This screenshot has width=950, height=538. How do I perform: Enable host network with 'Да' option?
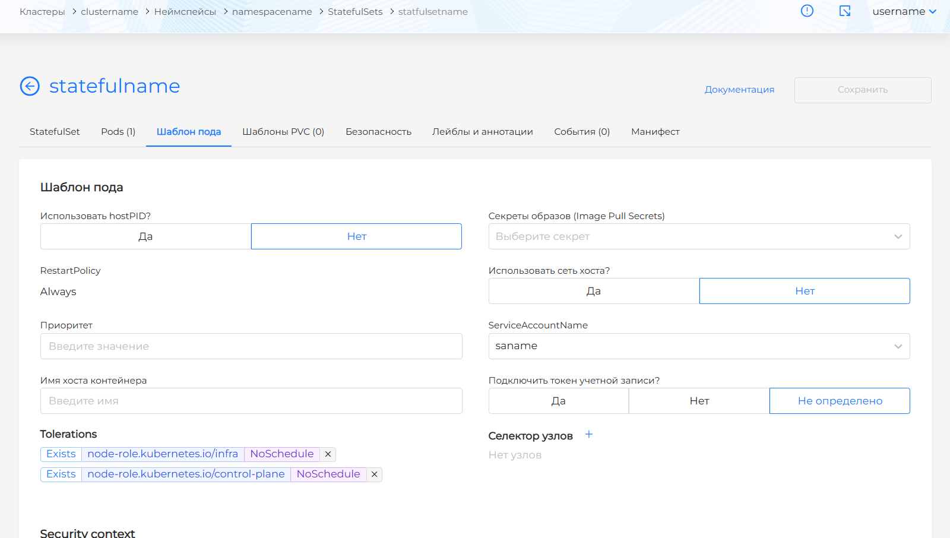tap(594, 291)
